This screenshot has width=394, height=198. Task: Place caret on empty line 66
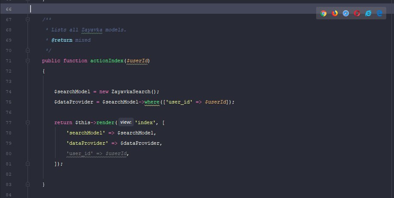coord(197,9)
